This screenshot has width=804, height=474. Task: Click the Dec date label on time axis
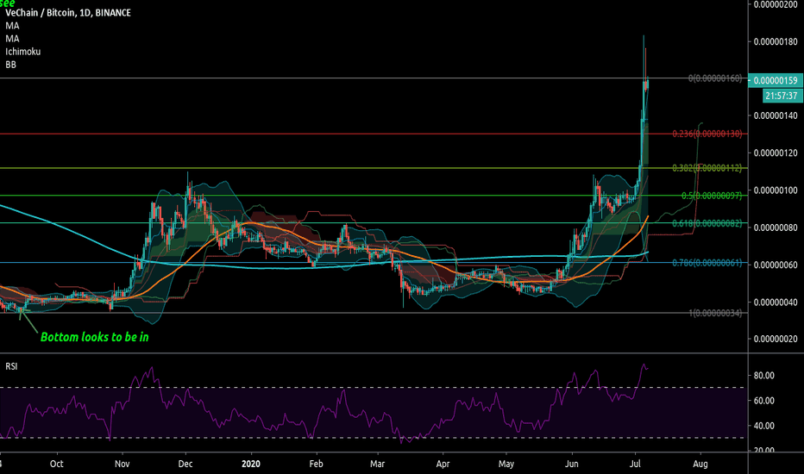point(185,464)
